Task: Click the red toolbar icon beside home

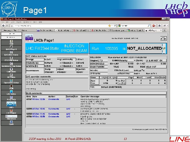Action: pos(154,26)
